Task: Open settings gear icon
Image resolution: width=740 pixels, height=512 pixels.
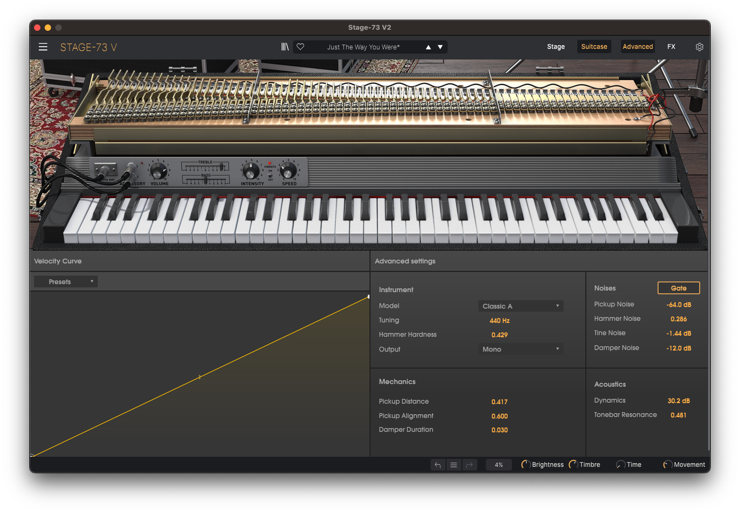Action: pyautogui.click(x=700, y=47)
